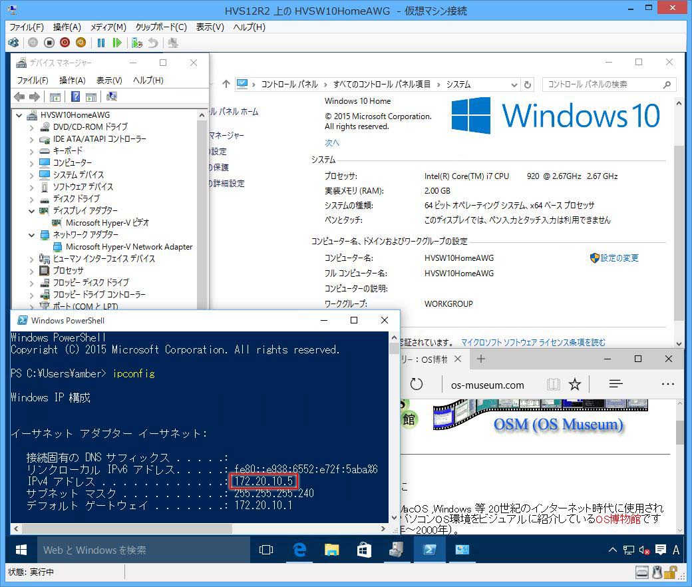This screenshot has height=587, width=692.
Task: Open マイクロソフト ソフトウェア ライセンス条項を読む link
Action: tap(533, 343)
